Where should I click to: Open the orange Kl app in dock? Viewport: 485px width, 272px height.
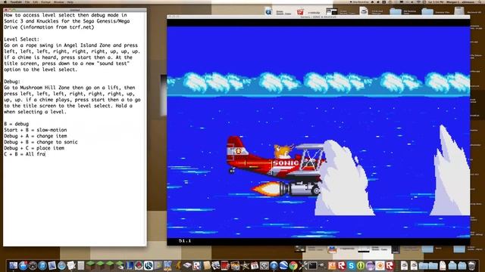click(x=332, y=265)
